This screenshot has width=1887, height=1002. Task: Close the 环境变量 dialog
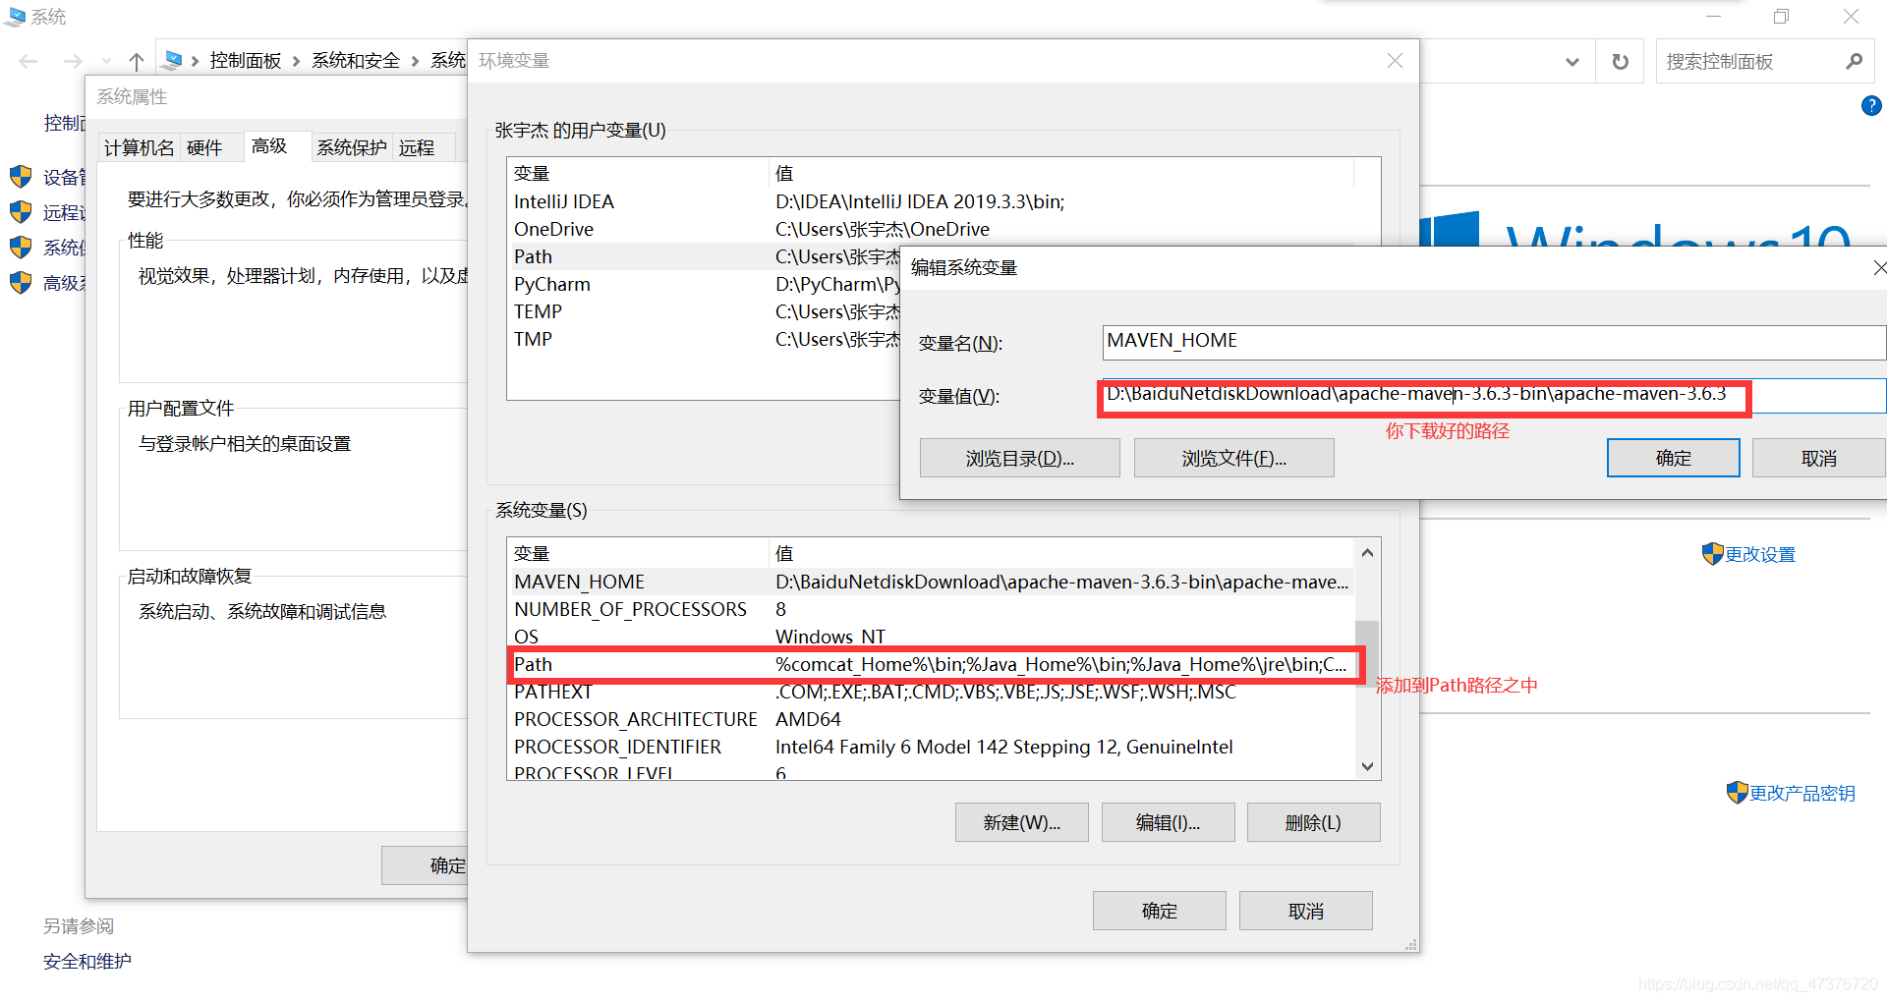1395,61
